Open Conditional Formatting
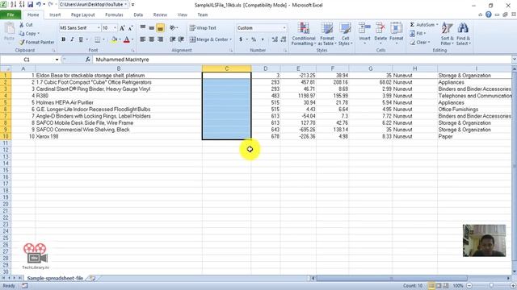 click(x=304, y=34)
